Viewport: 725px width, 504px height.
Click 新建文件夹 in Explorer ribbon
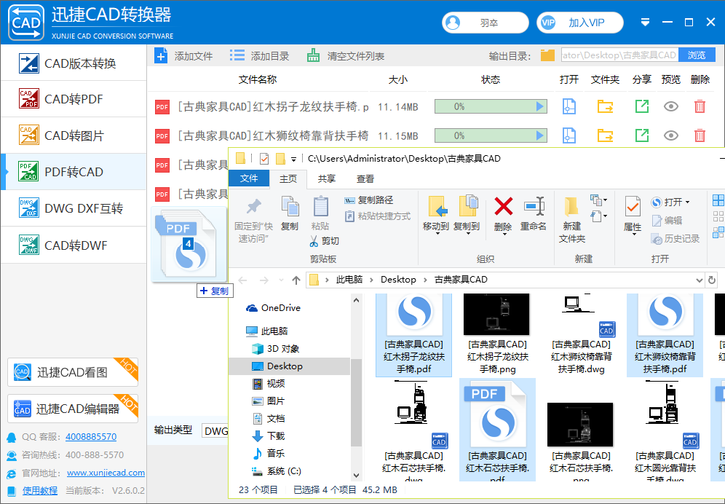tap(572, 219)
